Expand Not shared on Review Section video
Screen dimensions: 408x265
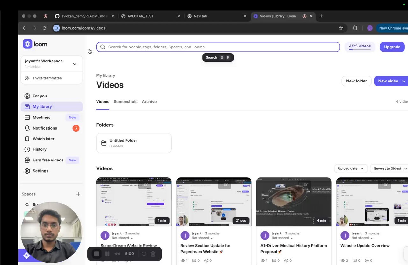[202, 238]
